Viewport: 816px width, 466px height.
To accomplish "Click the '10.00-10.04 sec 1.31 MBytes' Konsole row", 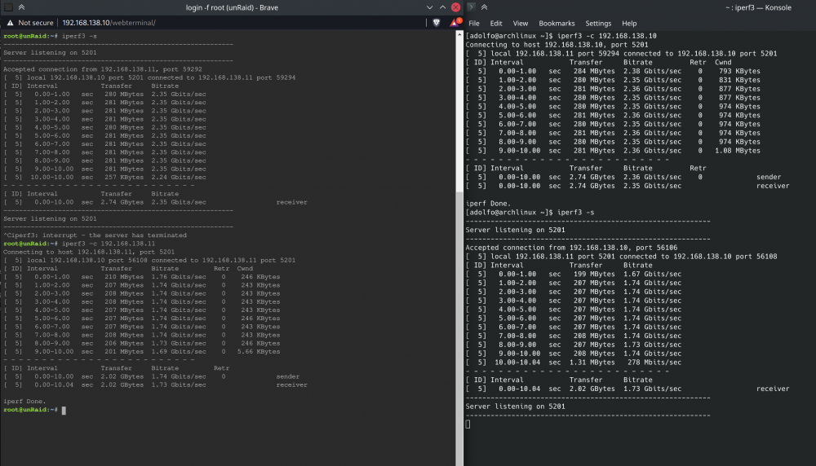I will click(573, 363).
